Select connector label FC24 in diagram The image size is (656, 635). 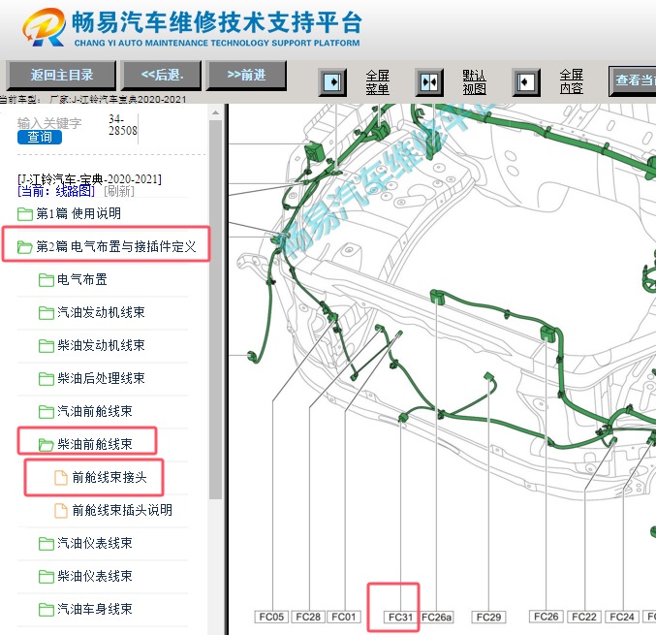coord(622,617)
